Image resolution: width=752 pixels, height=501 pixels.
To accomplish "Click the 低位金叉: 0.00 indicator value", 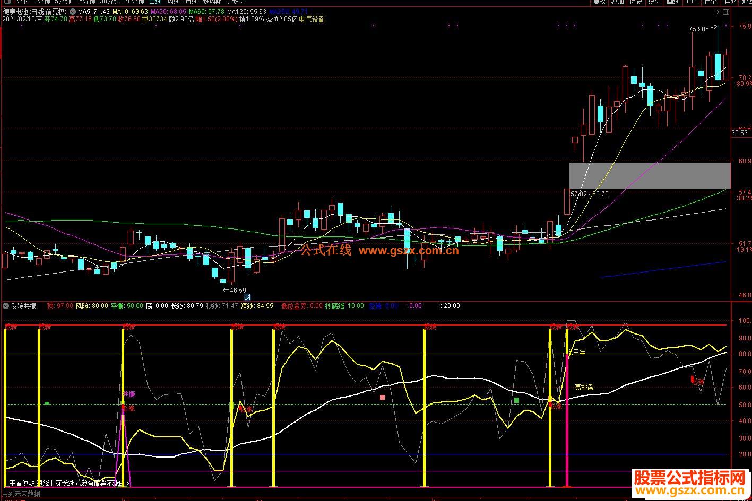I will [x=302, y=306].
